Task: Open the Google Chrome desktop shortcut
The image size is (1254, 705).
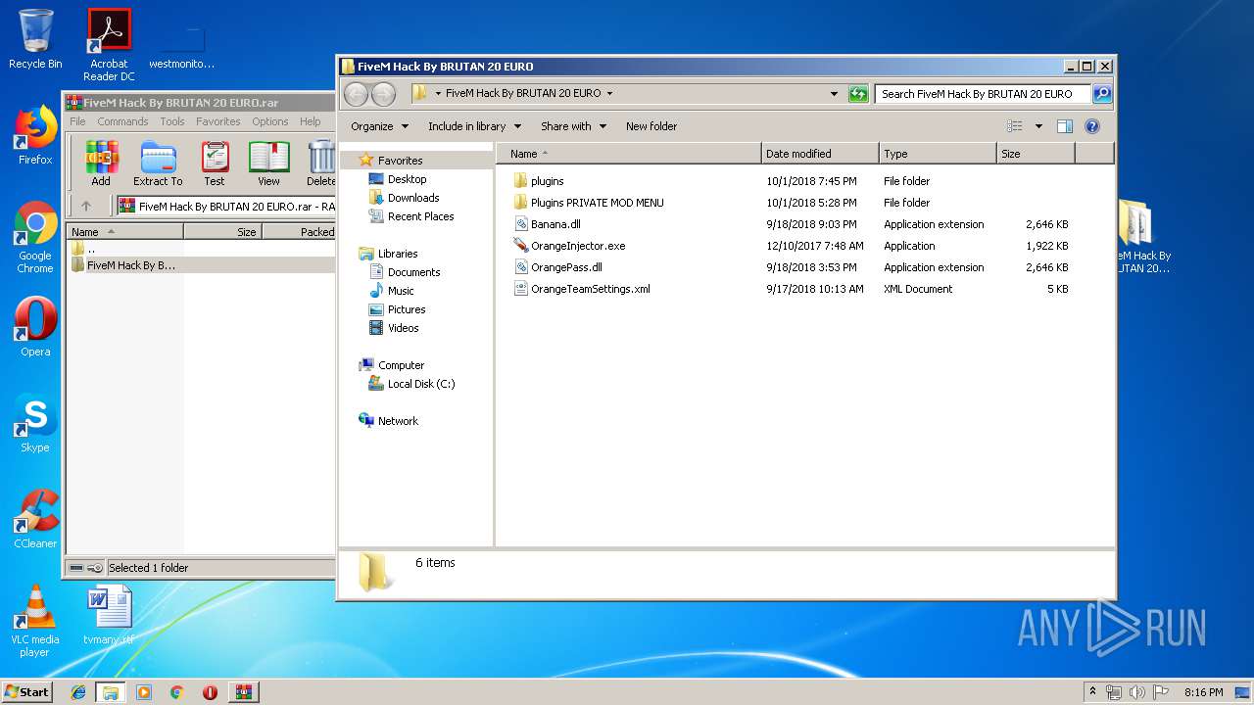Action: 35,237
